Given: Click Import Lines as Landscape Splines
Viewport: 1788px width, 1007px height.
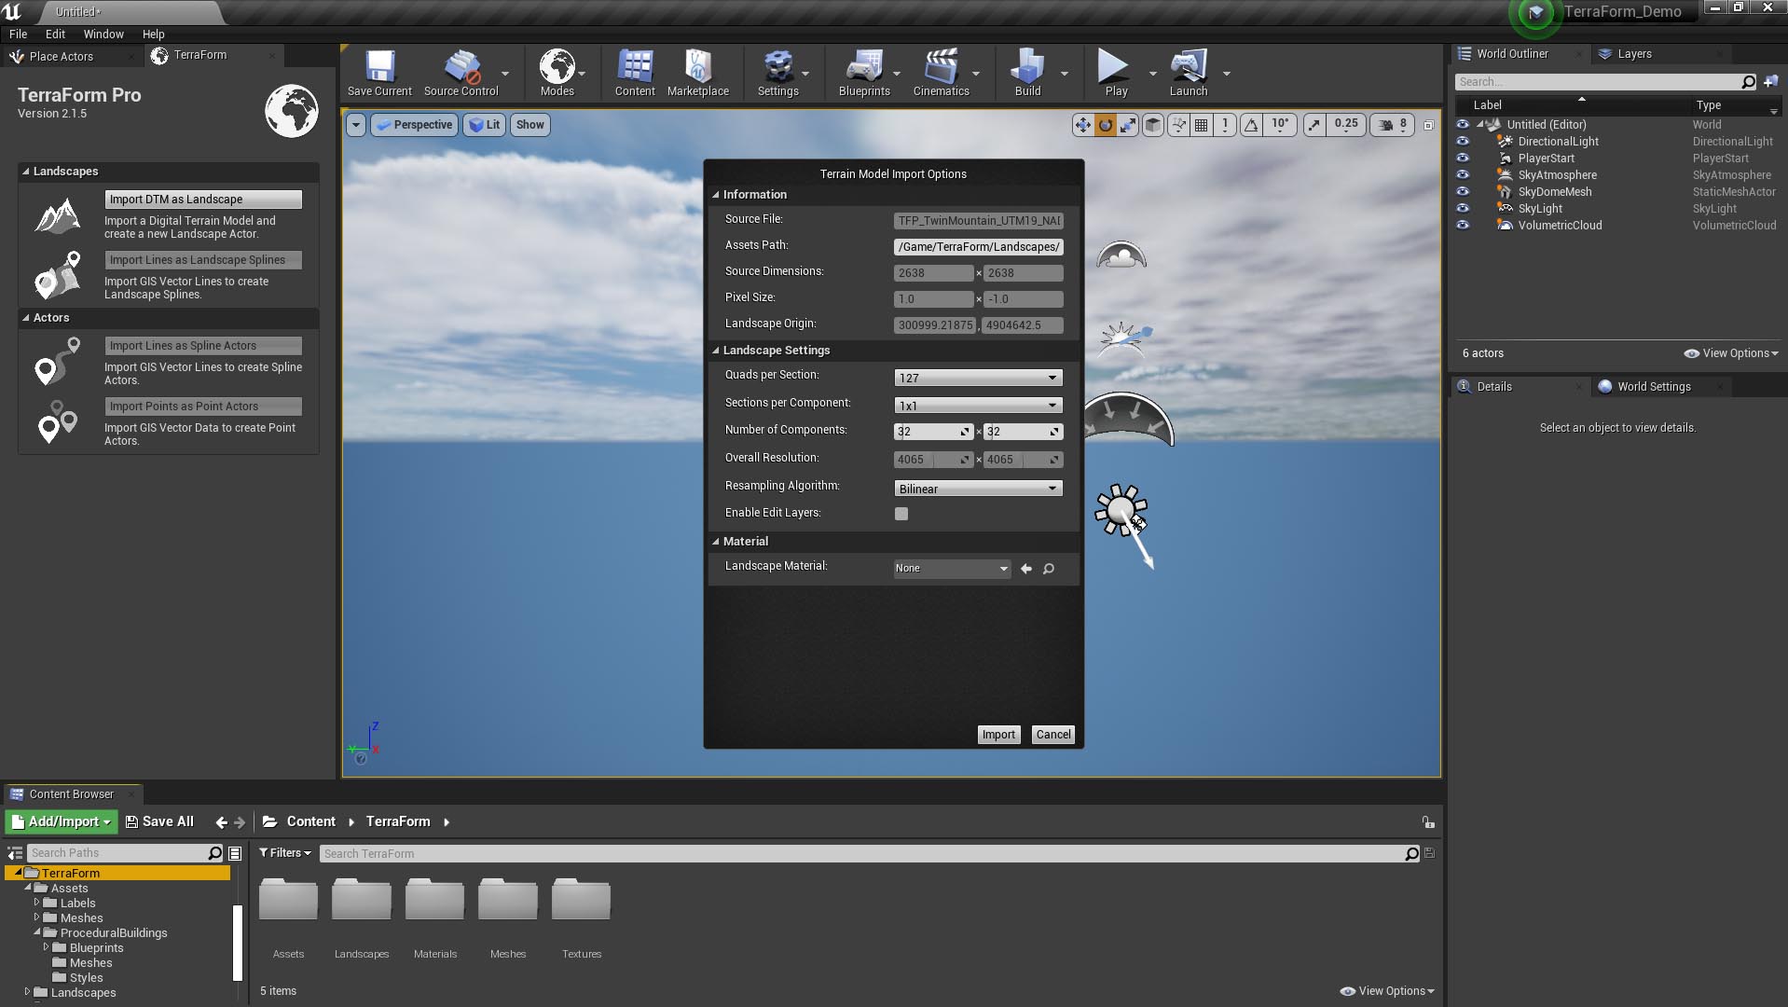Looking at the screenshot, I should 203,260.
